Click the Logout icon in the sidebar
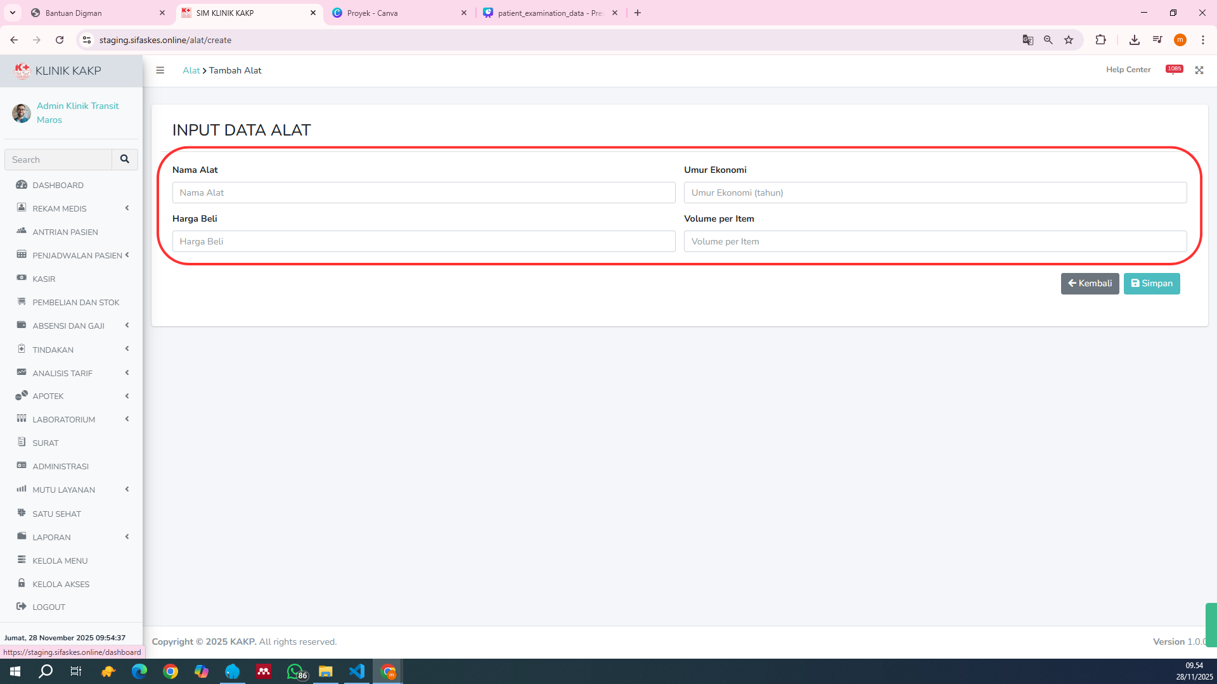1217x684 pixels. click(22, 607)
